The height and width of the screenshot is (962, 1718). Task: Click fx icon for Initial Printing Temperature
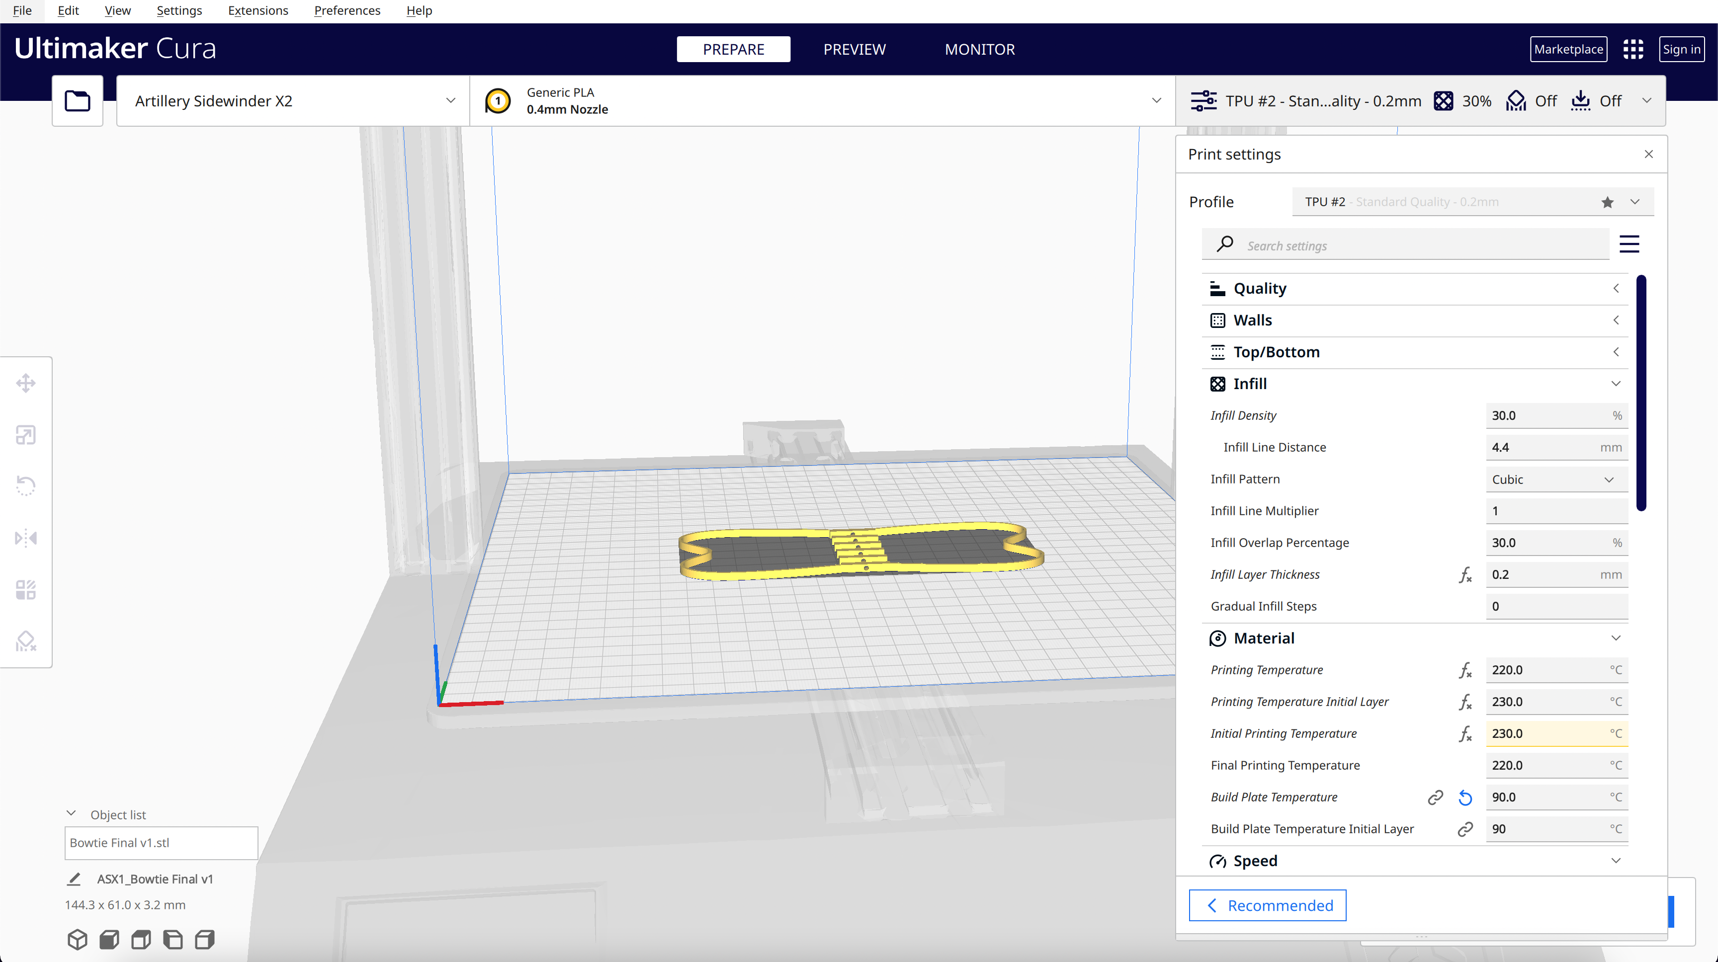1465,734
